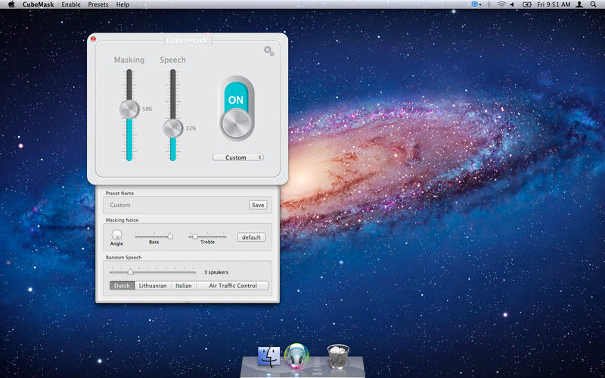Click the user account menu bar icon
This screenshot has width=605, height=378.
[x=579, y=5]
